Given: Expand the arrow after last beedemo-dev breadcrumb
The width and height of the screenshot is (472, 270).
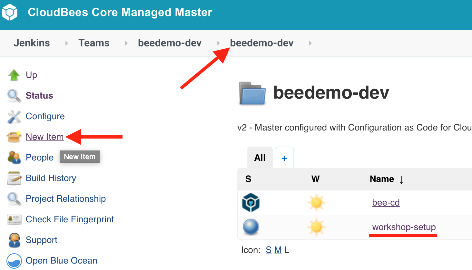Looking at the screenshot, I should click(x=310, y=43).
